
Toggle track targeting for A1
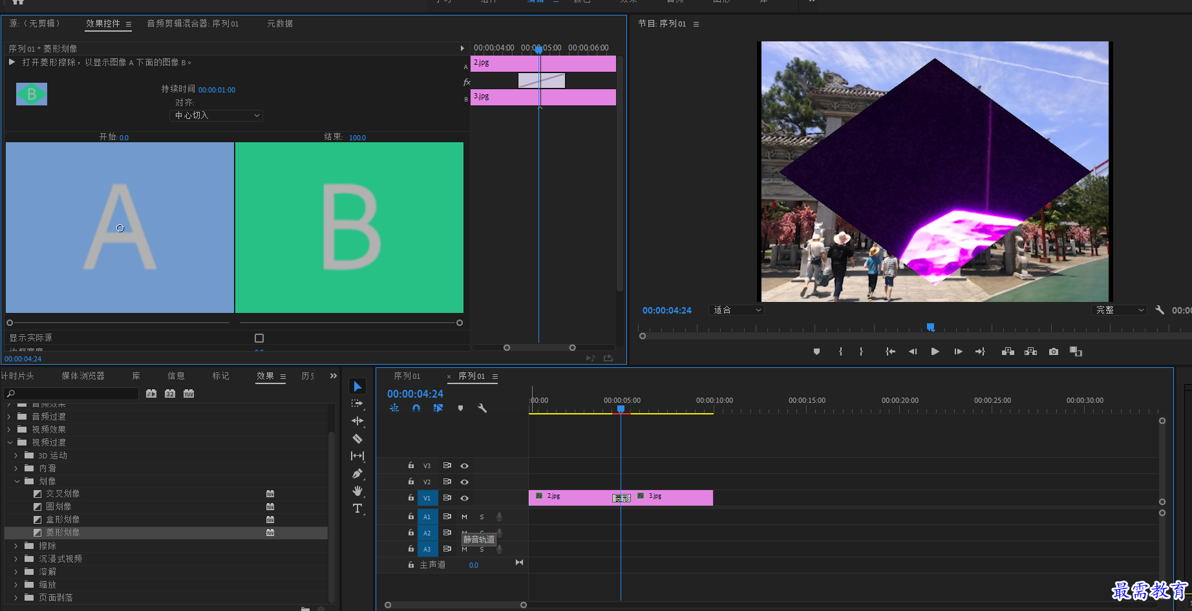coord(427,517)
